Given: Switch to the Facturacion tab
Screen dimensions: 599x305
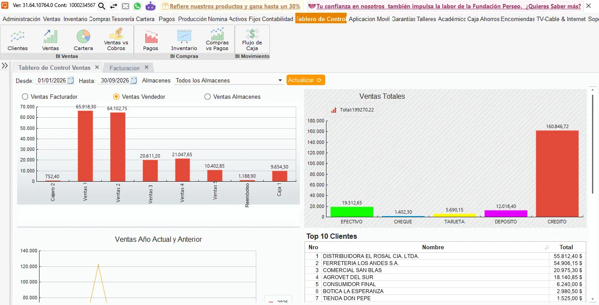Looking at the screenshot, I should coord(124,68).
